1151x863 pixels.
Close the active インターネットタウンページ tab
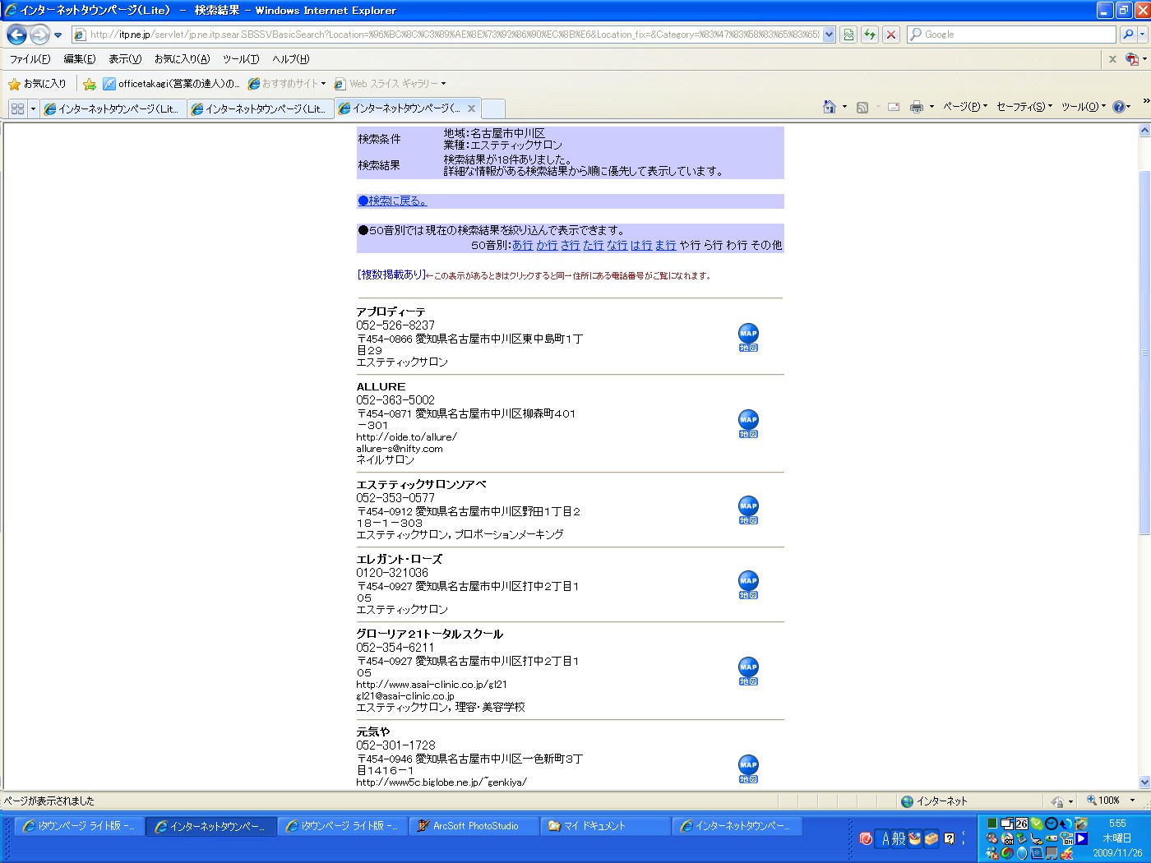(471, 108)
